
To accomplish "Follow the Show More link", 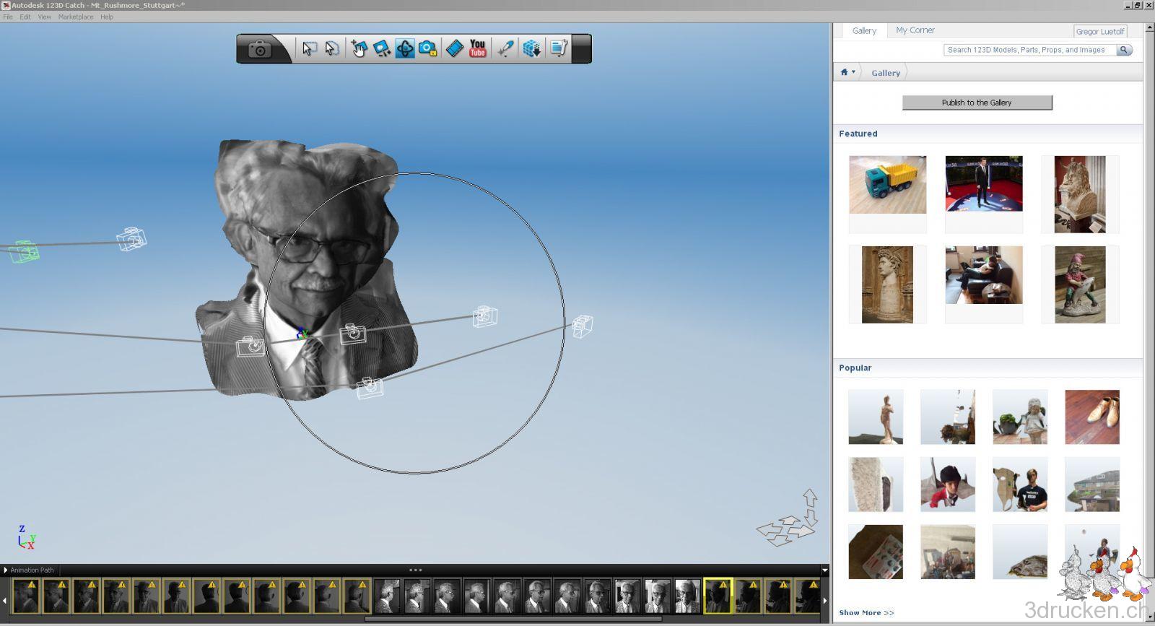I will tap(866, 613).
